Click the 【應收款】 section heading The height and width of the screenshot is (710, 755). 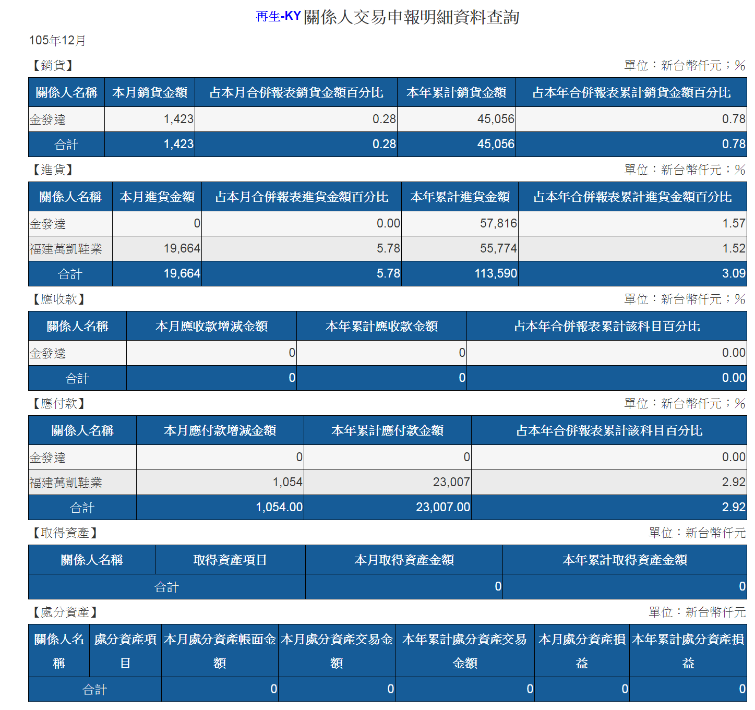pos(59,299)
